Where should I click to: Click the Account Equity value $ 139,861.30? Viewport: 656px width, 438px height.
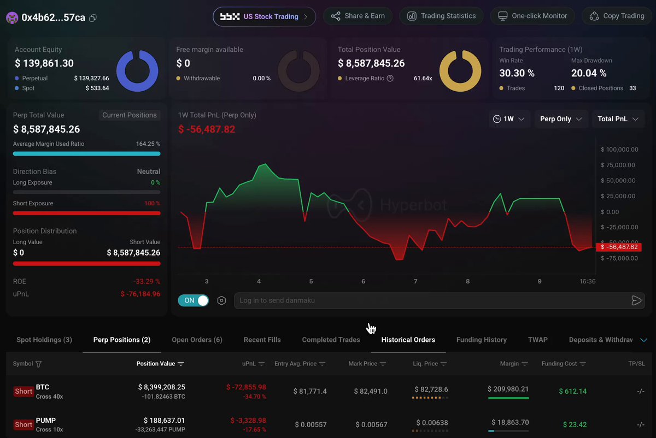pyautogui.click(x=44, y=63)
